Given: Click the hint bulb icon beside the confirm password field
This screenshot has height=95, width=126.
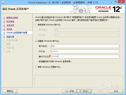Looking at the screenshot, I should point(50,56).
